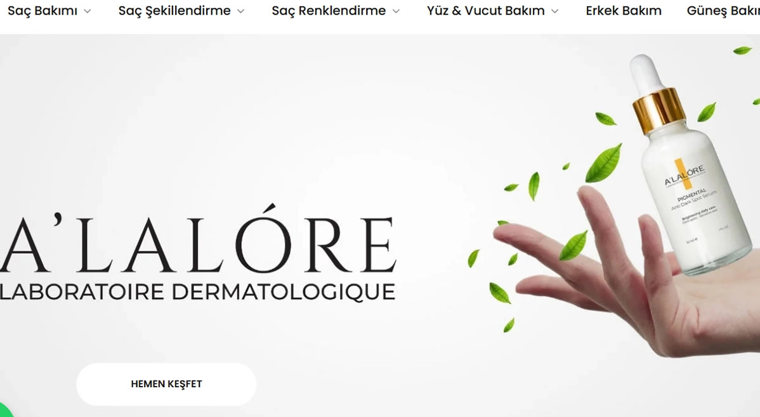Screen dimensions: 760x417
Task: Click the A'LALÓRE label on the bottle
Action: point(684,176)
